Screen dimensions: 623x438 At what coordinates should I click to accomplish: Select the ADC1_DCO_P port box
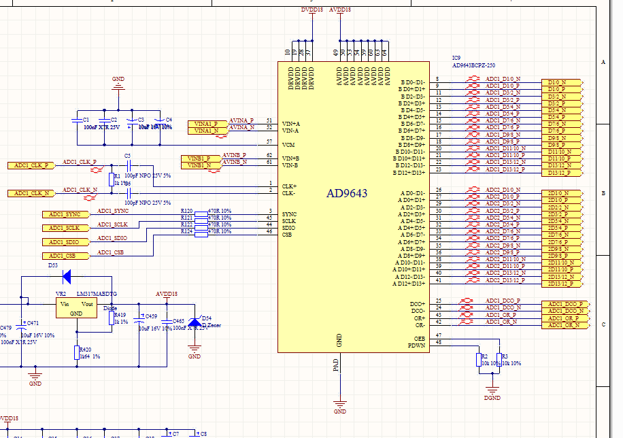(566, 304)
